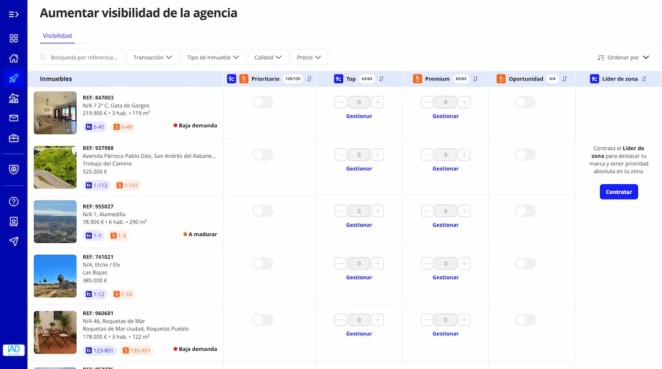Select the rocket visibility icon in sidebar

14,78
